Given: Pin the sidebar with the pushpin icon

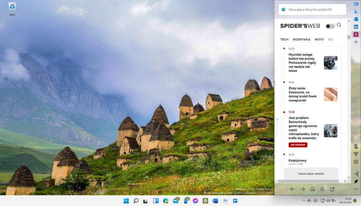Looking at the screenshot, I should (356, 182).
